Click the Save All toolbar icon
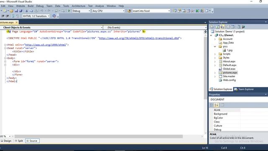 click(x=21, y=11)
